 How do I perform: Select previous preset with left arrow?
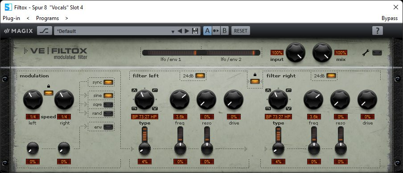(x=180, y=31)
